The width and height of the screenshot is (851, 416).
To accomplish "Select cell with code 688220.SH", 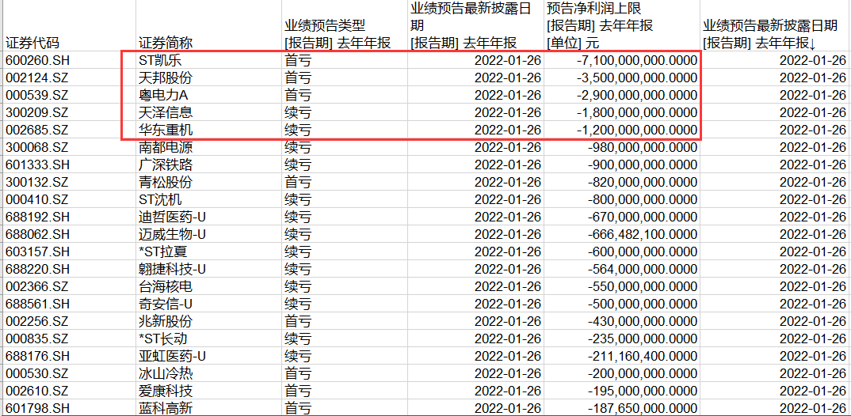I will point(69,269).
